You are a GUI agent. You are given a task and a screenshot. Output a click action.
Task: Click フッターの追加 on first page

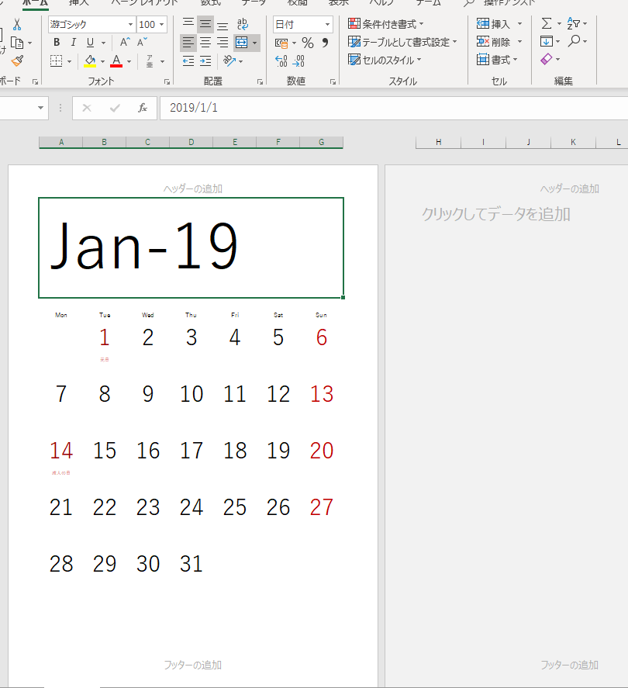click(x=193, y=665)
